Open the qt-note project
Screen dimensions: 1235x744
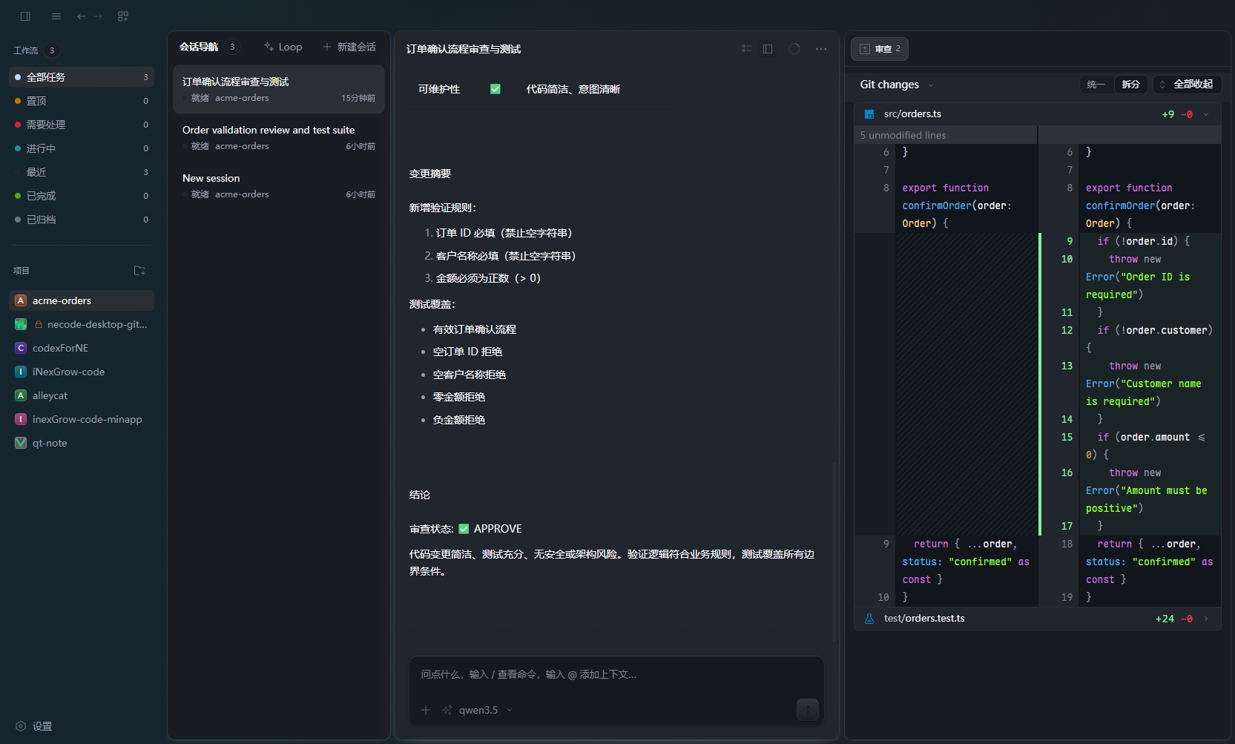82,443
